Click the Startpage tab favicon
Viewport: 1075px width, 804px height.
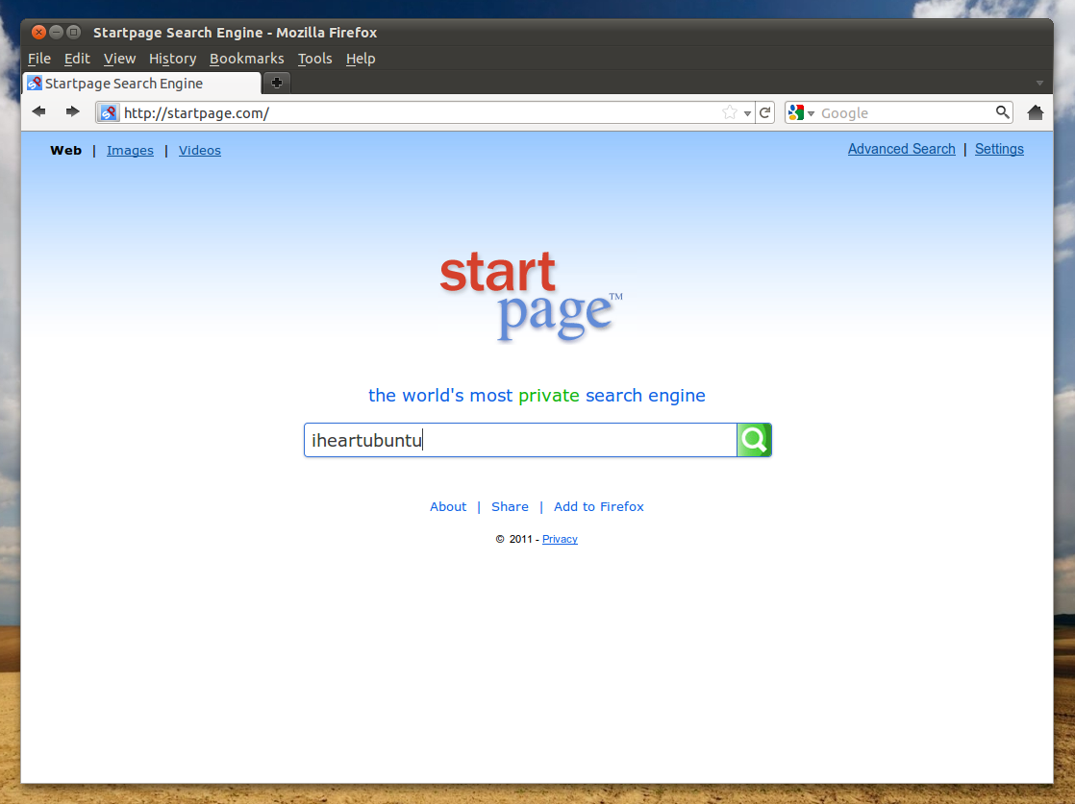(x=35, y=83)
